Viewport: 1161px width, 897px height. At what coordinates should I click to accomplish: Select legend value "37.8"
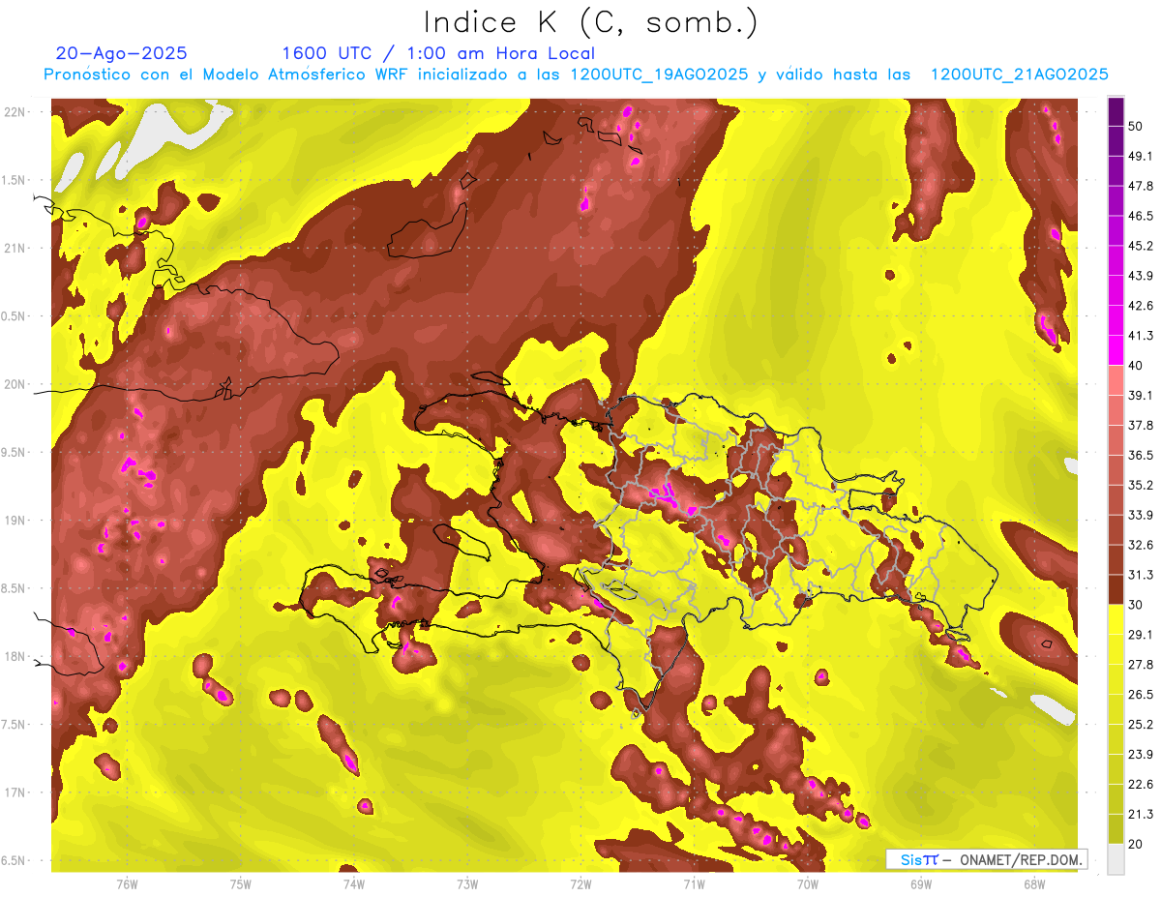click(1141, 426)
